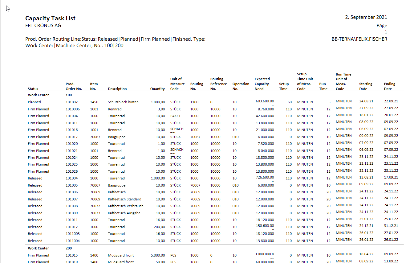Viewport: 418px width, 263px height.
Task: Select the company name FFI_CRONUS AG
Action: click(43, 26)
